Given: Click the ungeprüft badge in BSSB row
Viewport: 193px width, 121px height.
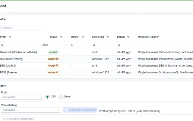Looking at the screenshot, I should pos(53,72).
